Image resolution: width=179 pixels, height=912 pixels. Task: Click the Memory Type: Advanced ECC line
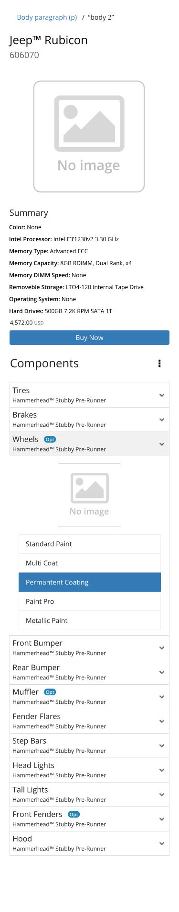(x=49, y=251)
